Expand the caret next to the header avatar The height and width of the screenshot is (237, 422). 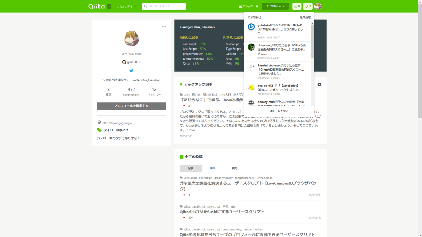[x=325, y=6]
